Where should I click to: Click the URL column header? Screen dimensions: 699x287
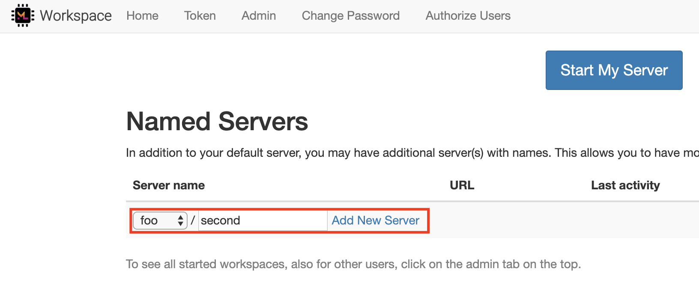(462, 185)
